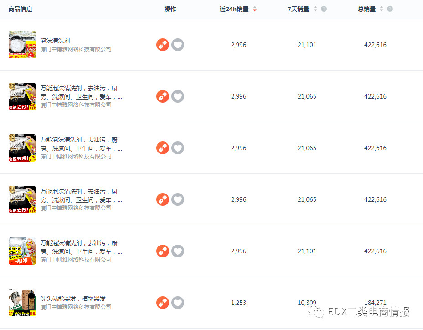Open the 洗头就能黑发，植物黑发 product title
This screenshot has width=423, height=330.
[73, 299]
